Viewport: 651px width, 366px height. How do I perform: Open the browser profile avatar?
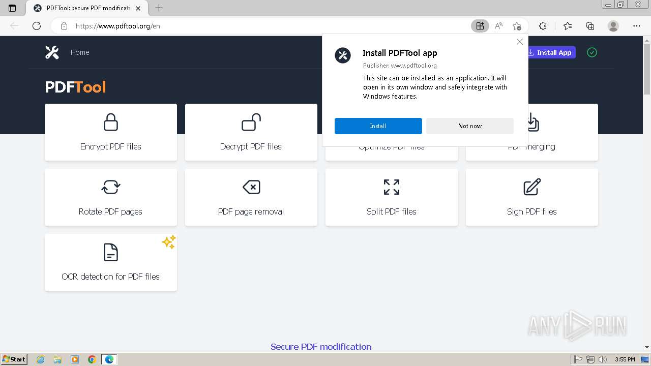[613, 26]
